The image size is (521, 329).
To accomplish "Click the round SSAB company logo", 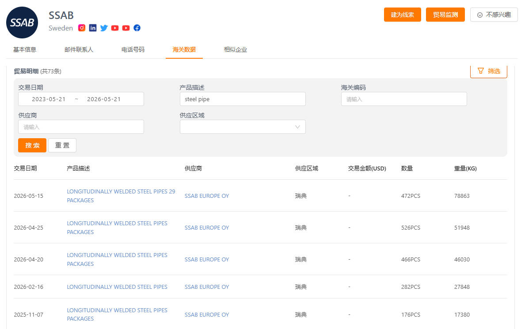I will click(x=22, y=23).
